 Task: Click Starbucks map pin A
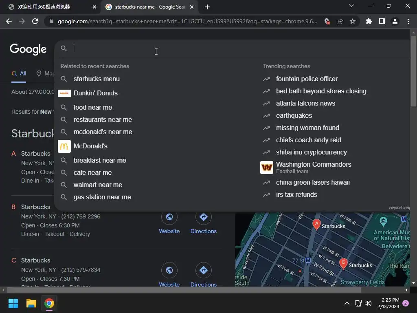point(316,224)
